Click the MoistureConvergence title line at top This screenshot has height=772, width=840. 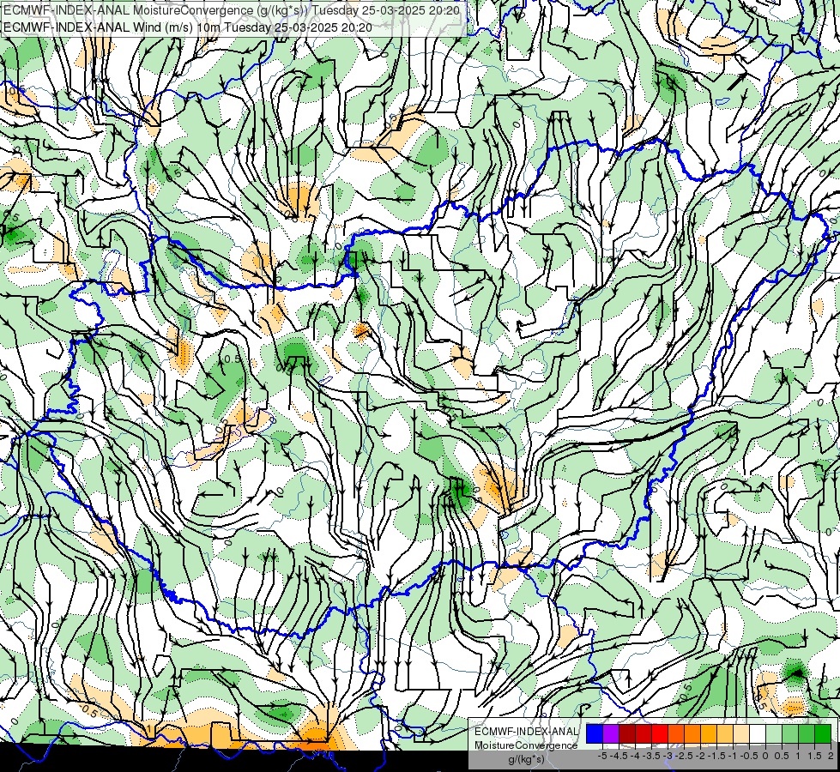pos(232,10)
